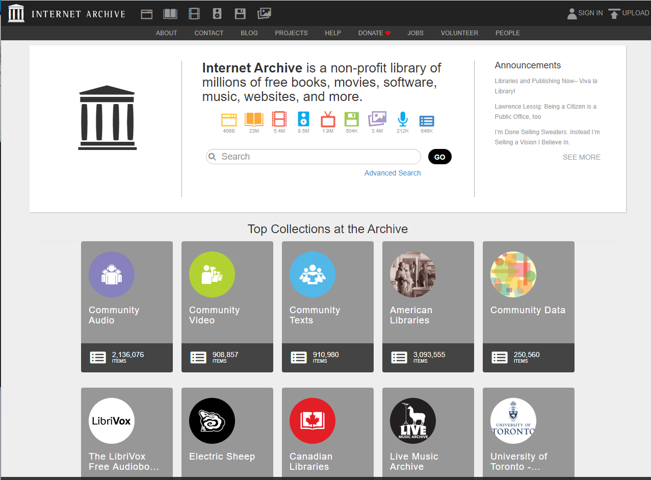The image size is (651, 480).
Task: Open the Images icon in top navigation
Action: (264, 14)
